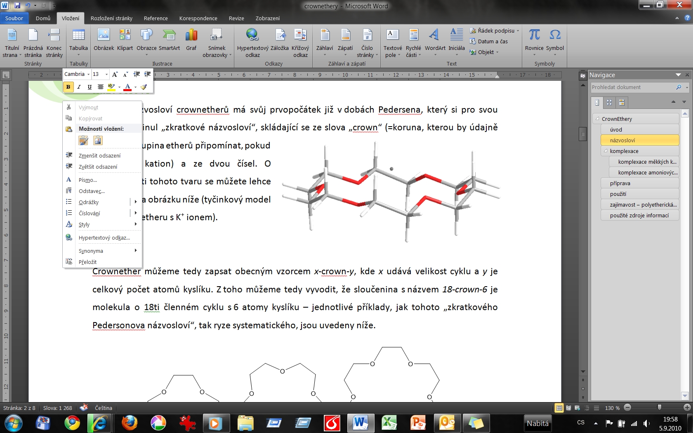Jump to použité zdroje informací heading

[640, 215]
